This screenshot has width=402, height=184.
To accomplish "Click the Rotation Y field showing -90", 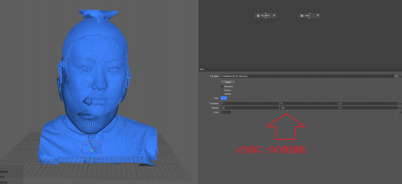I will point(309,108).
